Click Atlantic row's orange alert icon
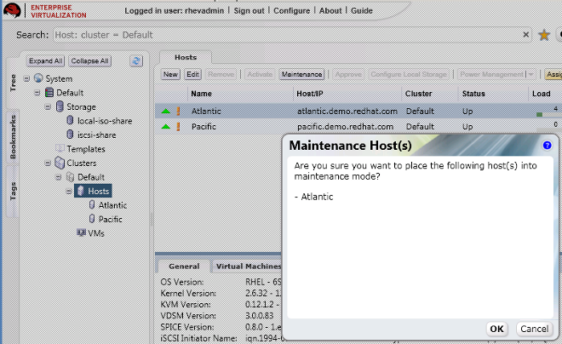 179,111
